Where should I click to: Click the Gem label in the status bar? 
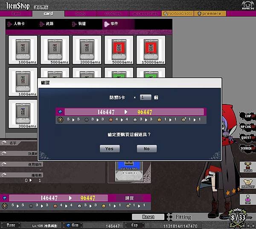[73, 226]
